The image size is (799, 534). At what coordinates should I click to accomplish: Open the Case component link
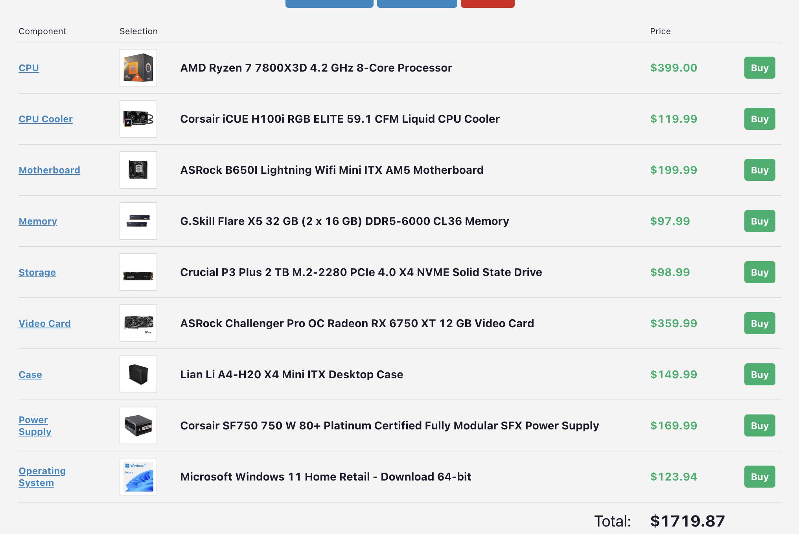point(30,374)
